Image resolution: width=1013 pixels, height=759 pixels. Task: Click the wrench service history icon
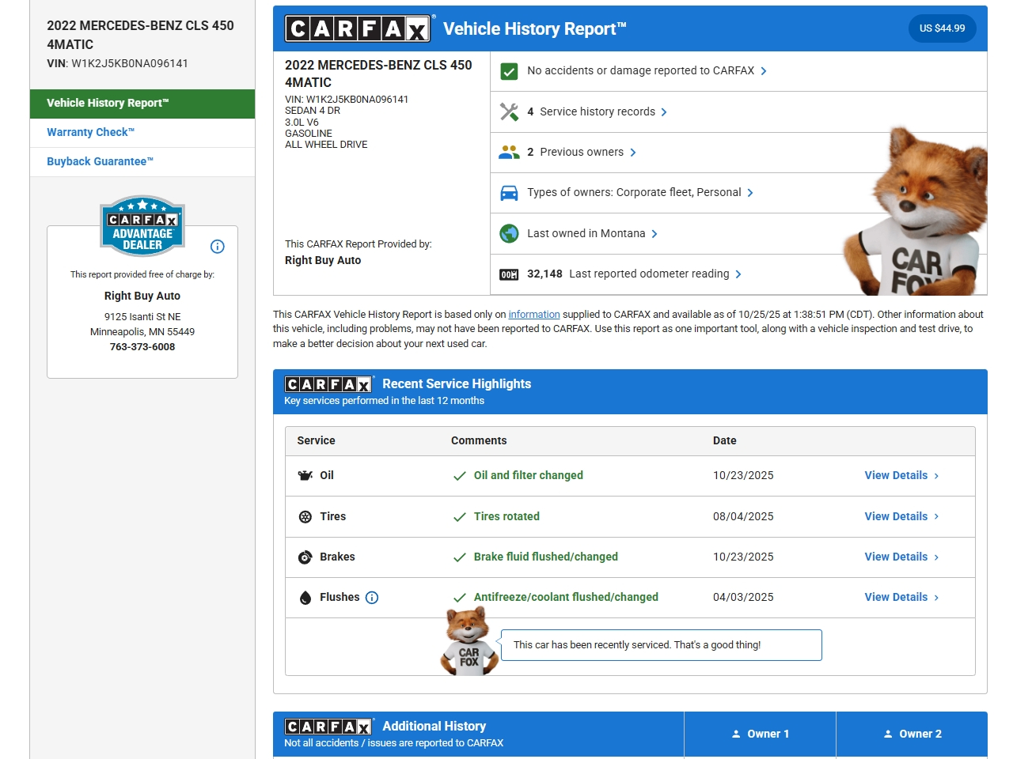pos(509,112)
